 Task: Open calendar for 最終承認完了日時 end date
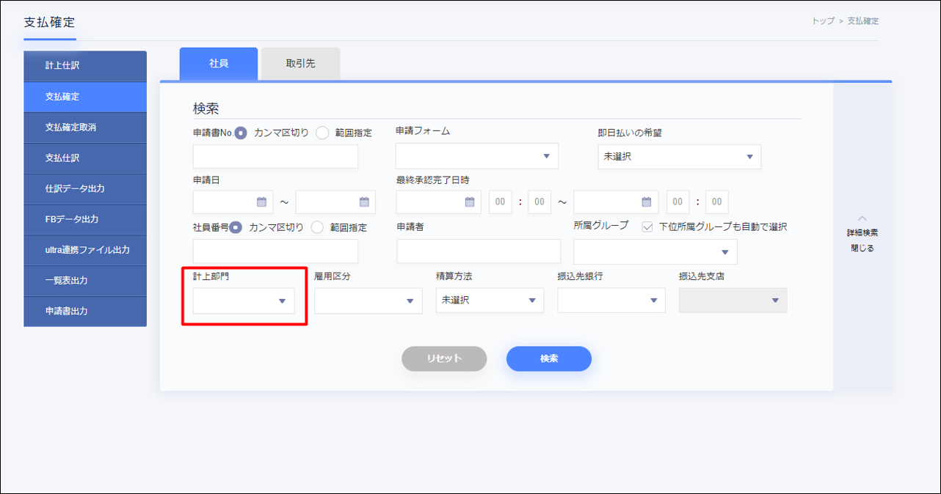point(647,202)
